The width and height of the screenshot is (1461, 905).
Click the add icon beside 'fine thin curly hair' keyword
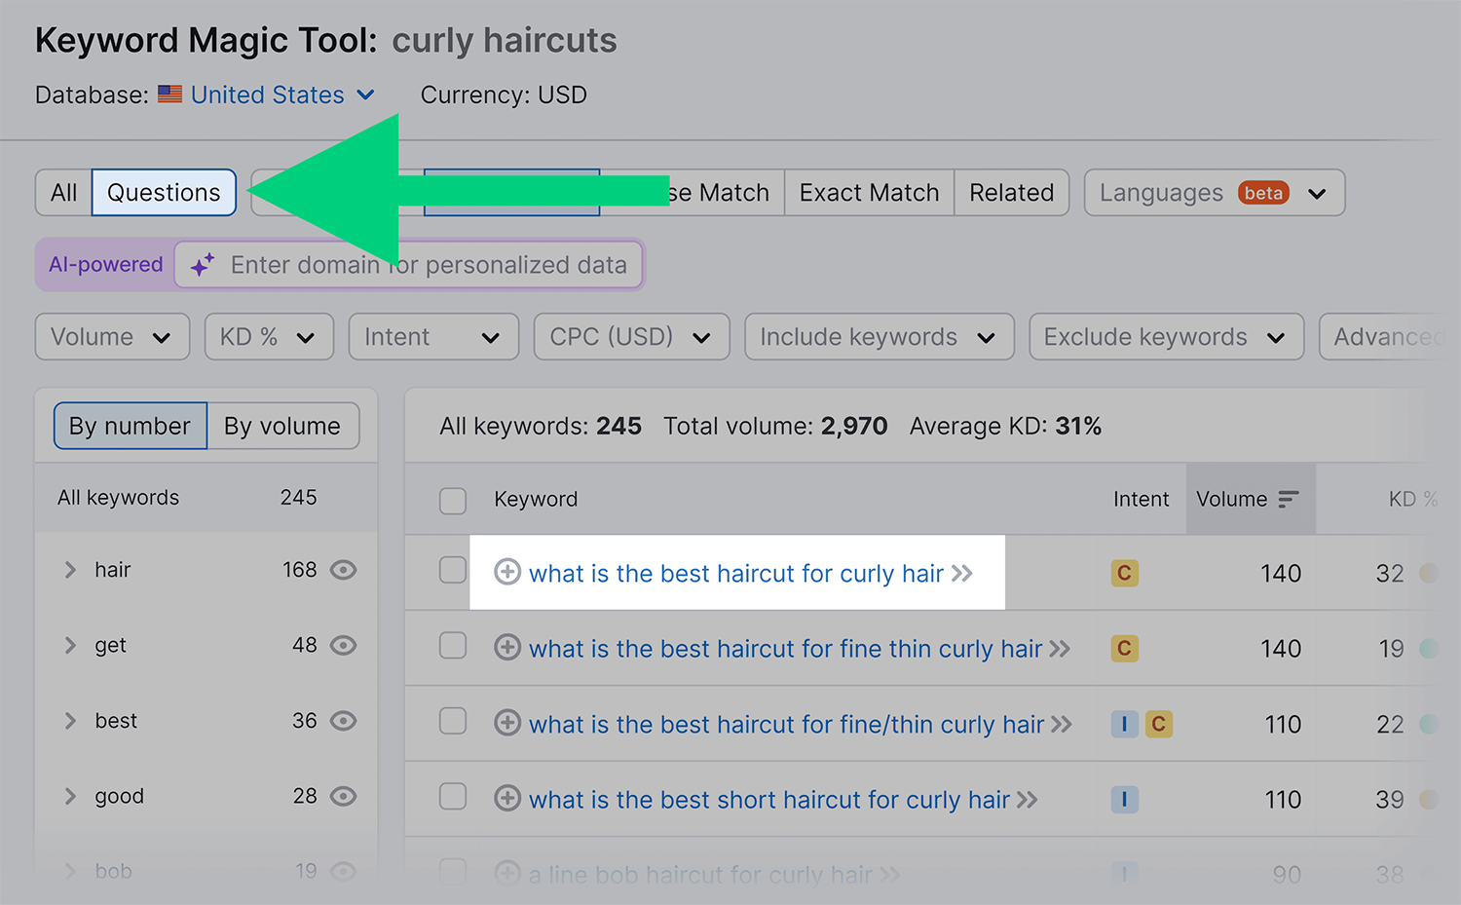pyautogui.click(x=507, y=647)
